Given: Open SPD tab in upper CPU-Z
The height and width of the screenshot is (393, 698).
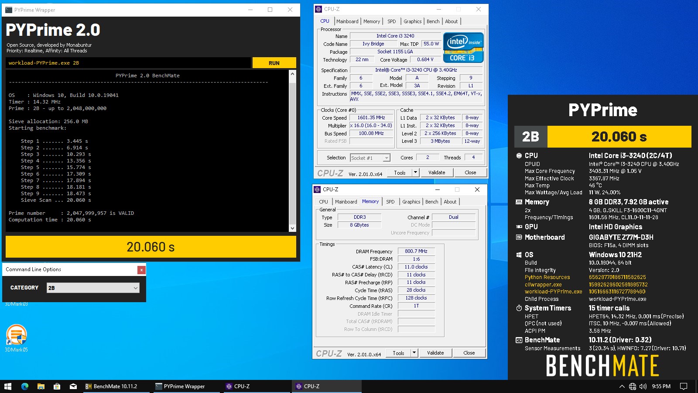Looking at the screenshot, I should click(392, 21).
